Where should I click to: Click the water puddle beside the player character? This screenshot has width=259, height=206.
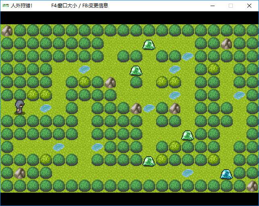click(46, 108)
